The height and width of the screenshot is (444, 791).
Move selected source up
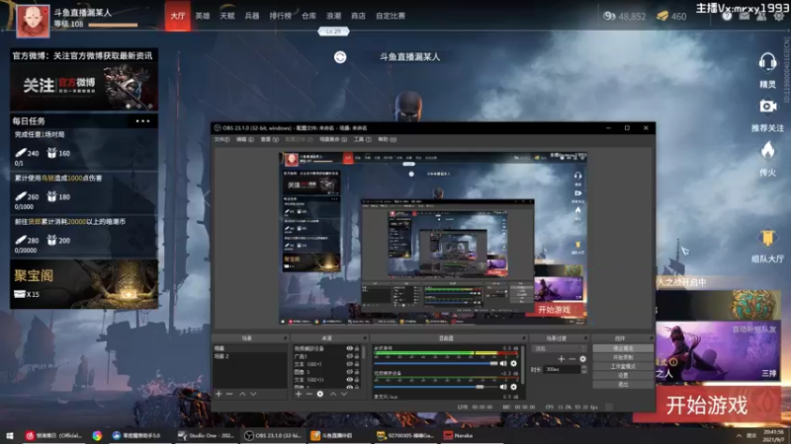[333, 394]
